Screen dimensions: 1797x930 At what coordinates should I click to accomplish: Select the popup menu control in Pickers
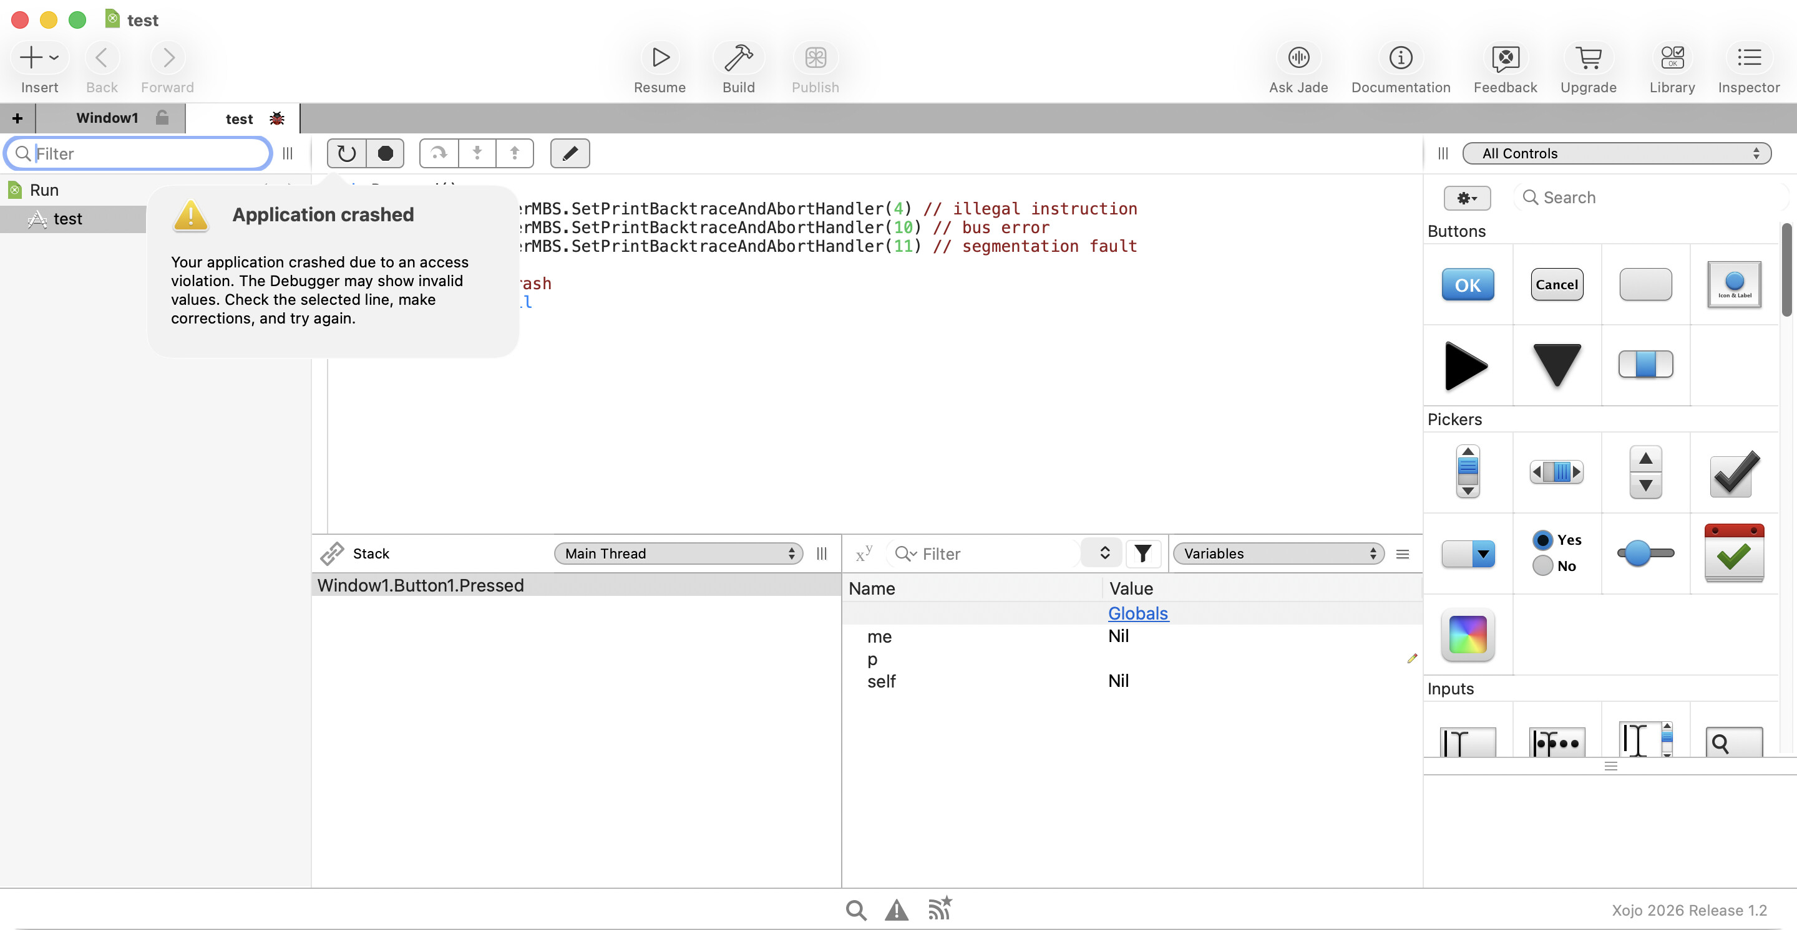coord(1468,554)
